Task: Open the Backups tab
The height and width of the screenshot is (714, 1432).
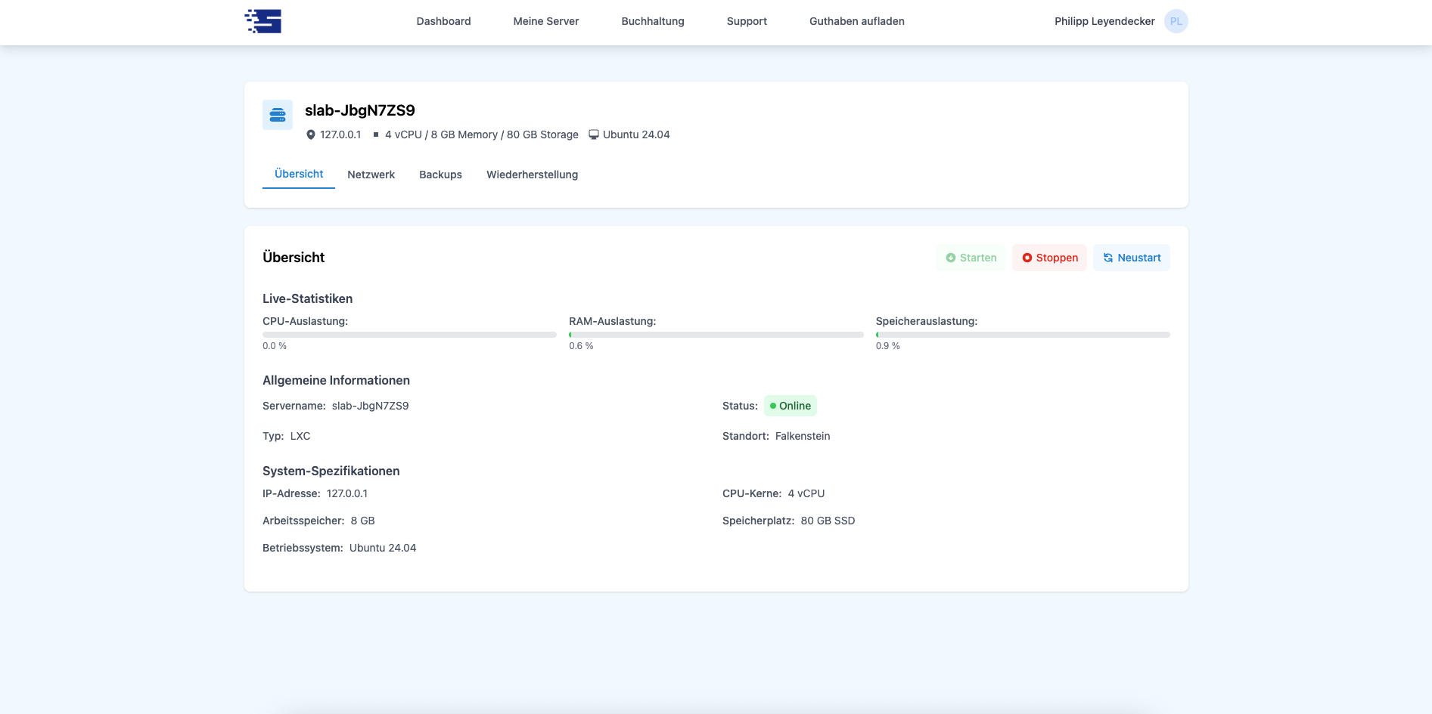Action: (440, 175)
